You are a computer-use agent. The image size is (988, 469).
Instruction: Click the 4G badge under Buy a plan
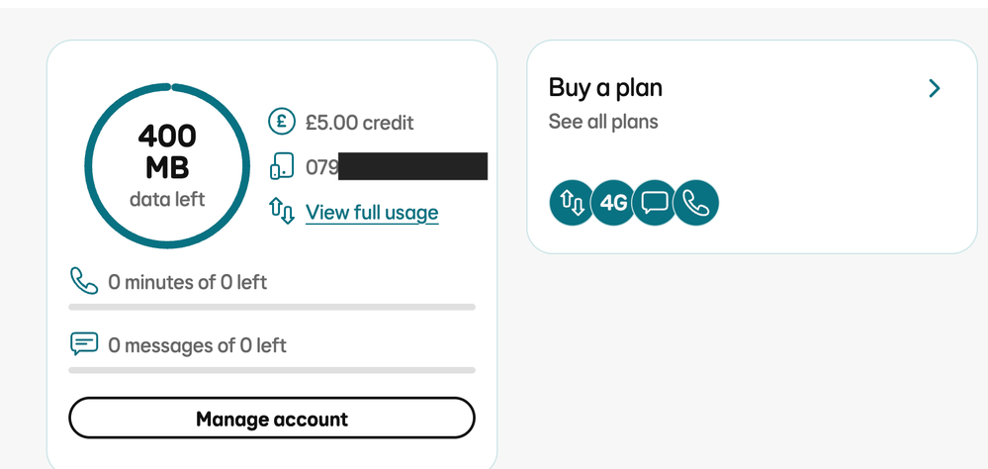613,203
